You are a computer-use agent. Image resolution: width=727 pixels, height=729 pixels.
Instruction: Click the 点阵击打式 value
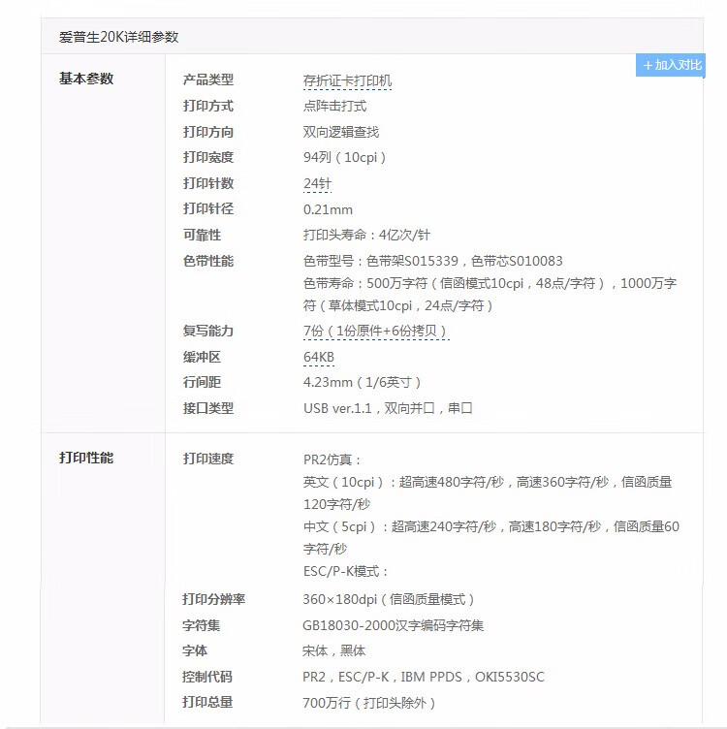334,107
